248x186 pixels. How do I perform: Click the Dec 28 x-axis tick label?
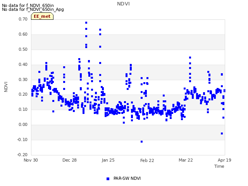click(x=69, y=160)
